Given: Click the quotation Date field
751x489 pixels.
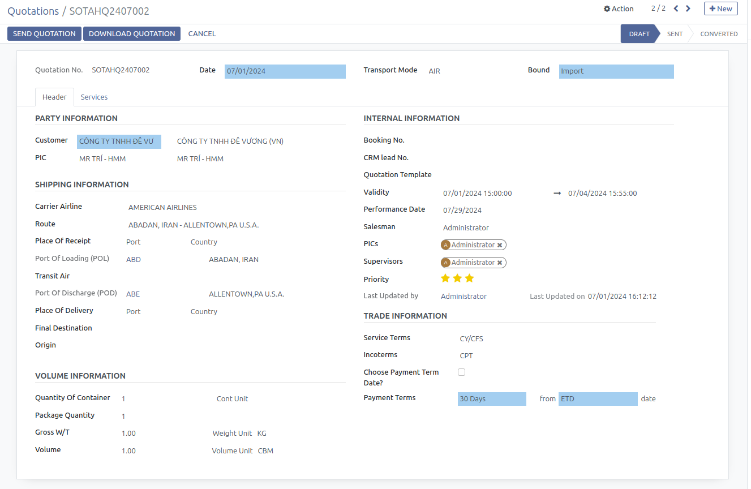Looking at the screenshot, I should click(x=285, y=71).
